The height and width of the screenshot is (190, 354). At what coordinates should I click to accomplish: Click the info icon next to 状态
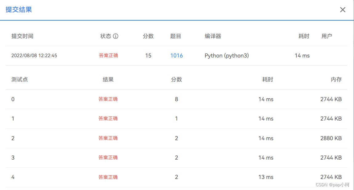pyautogui.click(x=116, y=36)
